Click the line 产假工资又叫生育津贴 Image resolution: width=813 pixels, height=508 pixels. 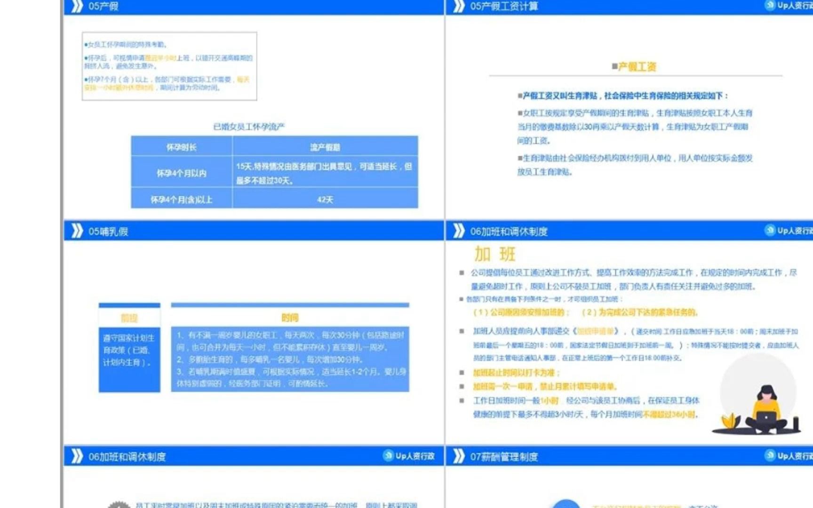[x=623, y=95]
